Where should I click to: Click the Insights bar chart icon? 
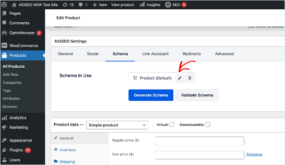pos(142,4)
